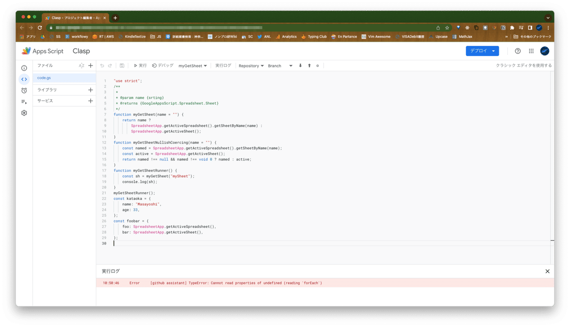Image resolution: width=570 pixels, height=327 pixels.
Task: Open the Typing Club bookmark
Action: (314, 37)
